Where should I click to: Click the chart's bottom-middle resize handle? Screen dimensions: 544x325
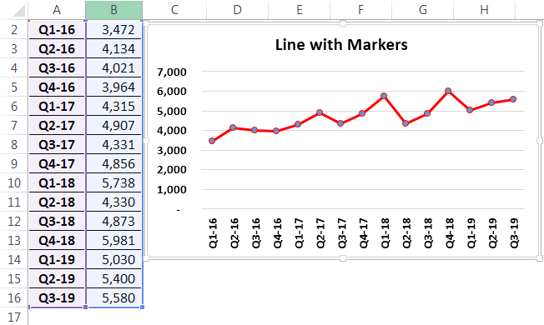[x=343, y=258]
